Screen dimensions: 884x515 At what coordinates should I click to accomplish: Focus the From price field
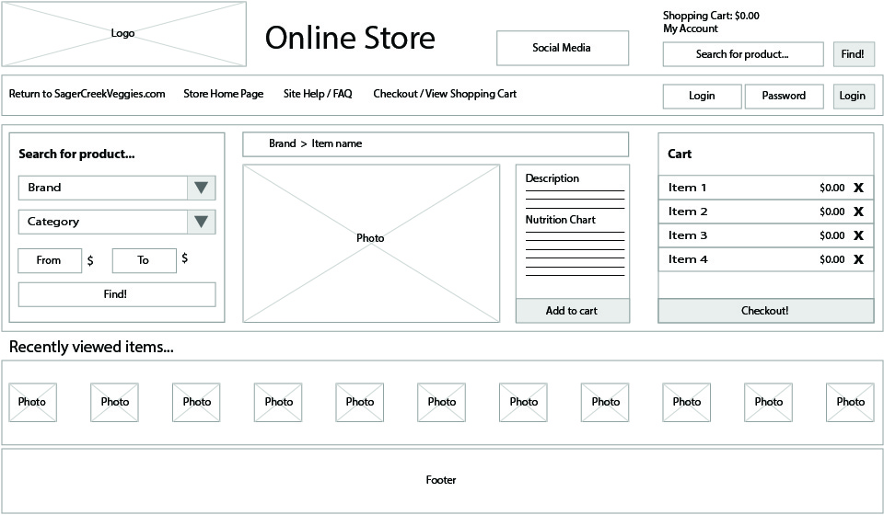[50, 260]
